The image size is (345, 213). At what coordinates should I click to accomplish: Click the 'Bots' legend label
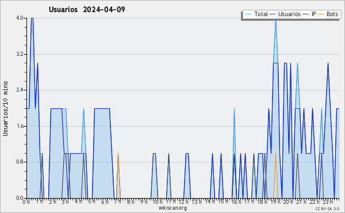pos(332,14)
